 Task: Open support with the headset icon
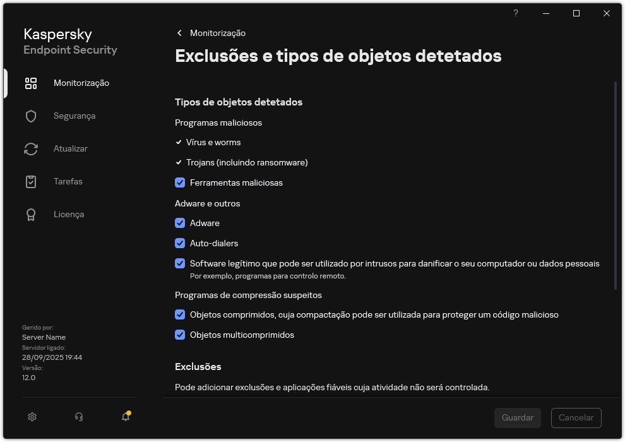(x=78, y=417)
